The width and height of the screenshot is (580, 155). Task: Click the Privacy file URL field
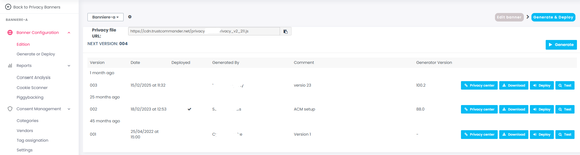[204, 31]
